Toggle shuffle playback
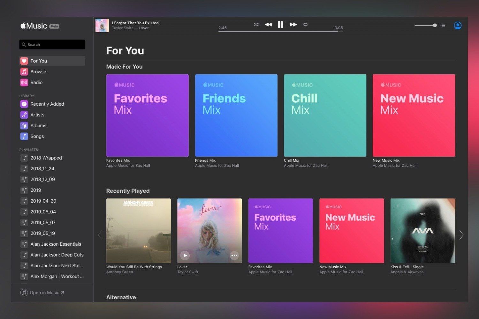 [256, 24]
